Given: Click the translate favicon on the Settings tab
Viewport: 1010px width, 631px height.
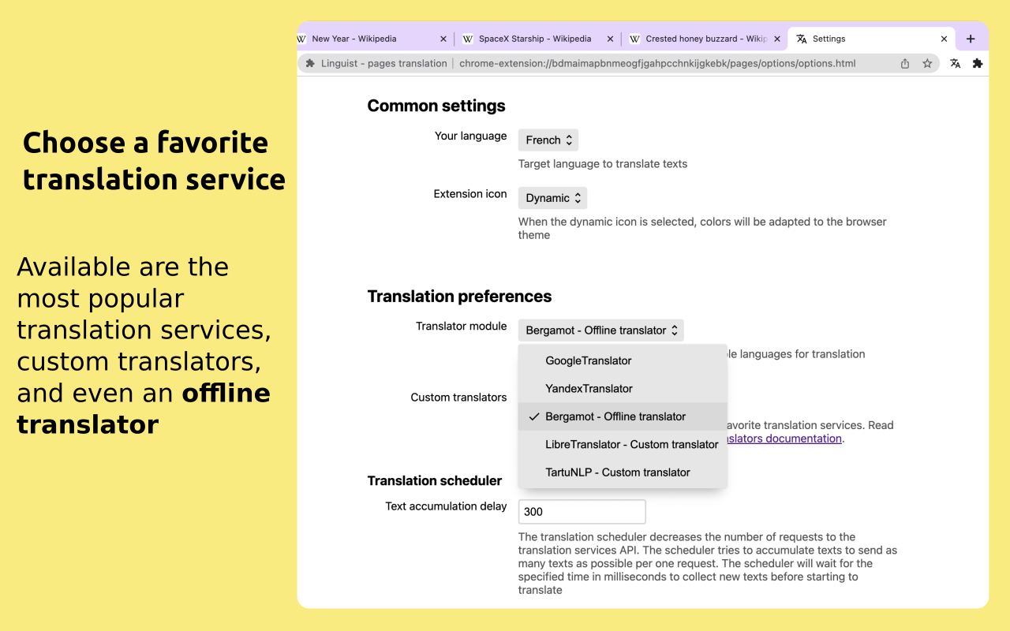Looking at the screenshot, I should 800,38.
